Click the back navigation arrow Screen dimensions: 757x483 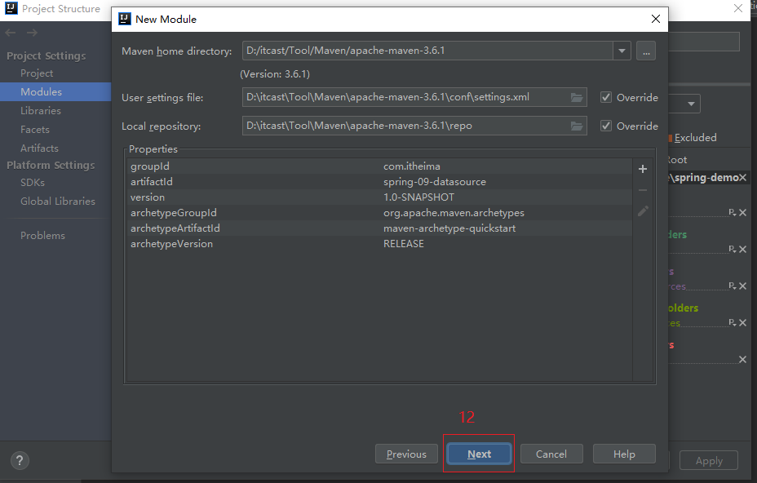[11, 33]
